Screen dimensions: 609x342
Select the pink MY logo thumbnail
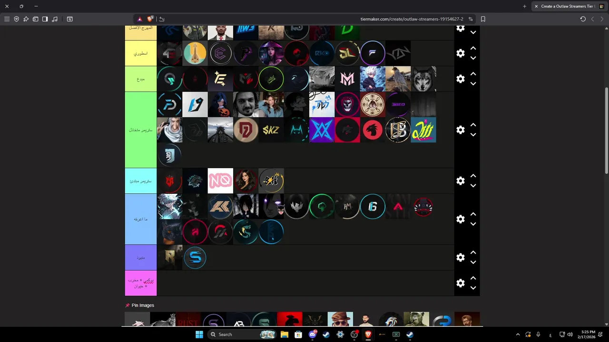coord(347,79)
